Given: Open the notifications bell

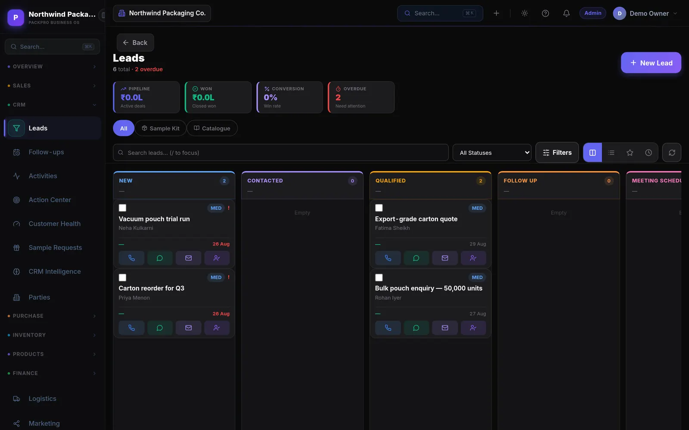Looking at the screenshot, I should 566,13.
